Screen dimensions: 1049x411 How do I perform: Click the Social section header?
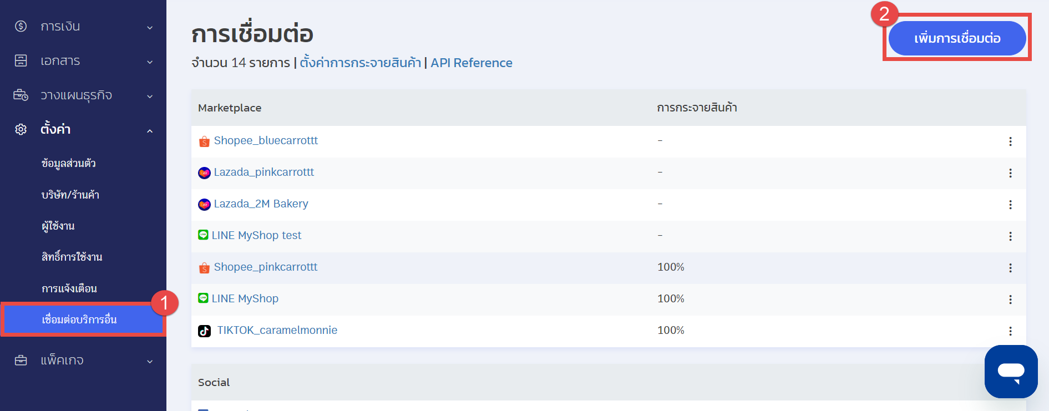point(214,383)
